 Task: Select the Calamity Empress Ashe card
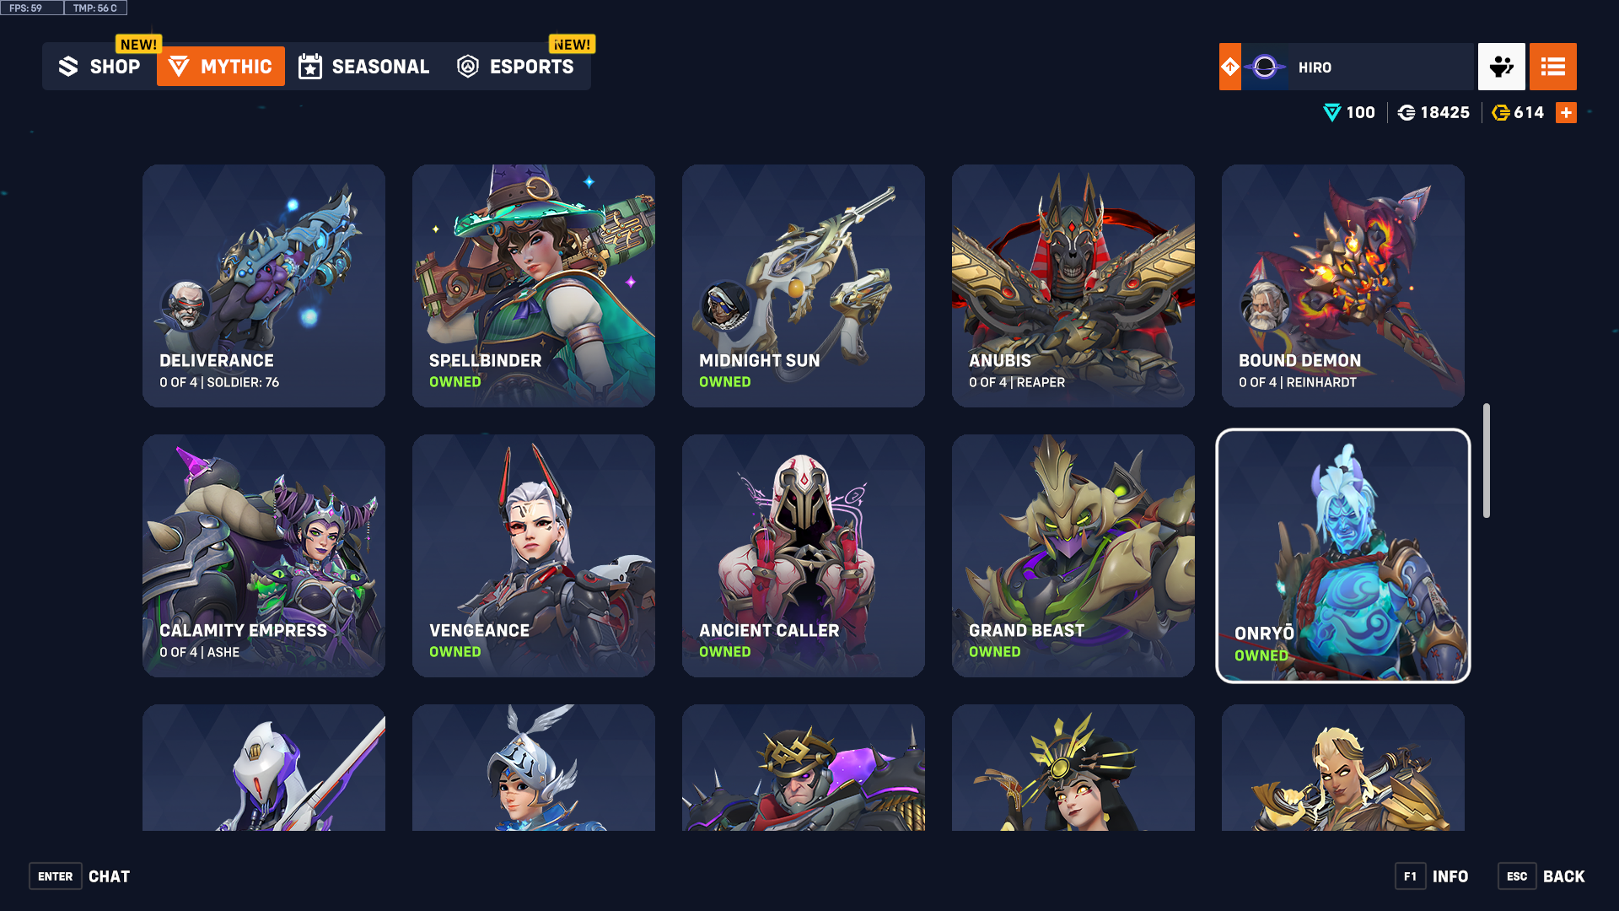coord(264,556)
